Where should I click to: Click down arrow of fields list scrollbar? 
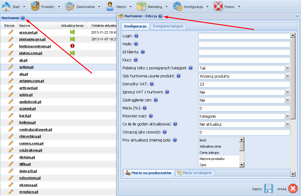242,165
